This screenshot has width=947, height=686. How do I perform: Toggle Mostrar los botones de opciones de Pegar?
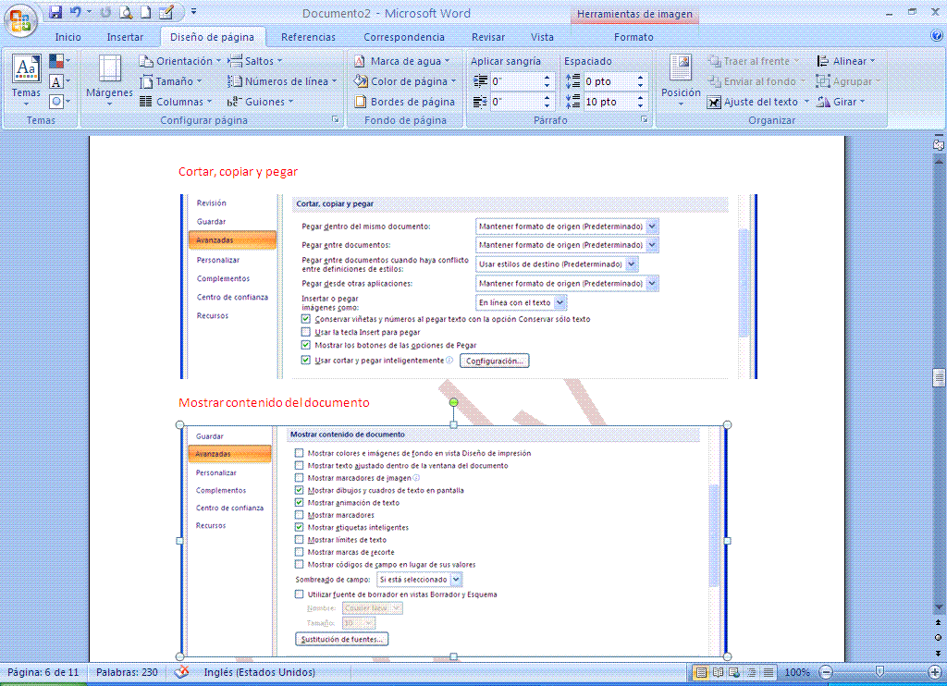(x=305, y=346)
